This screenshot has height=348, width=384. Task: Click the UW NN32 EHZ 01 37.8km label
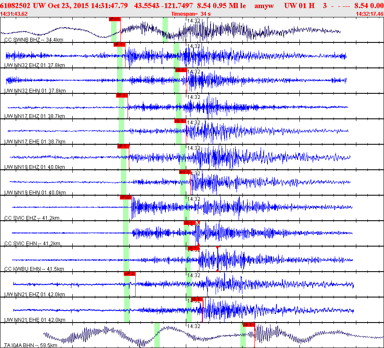pyautogui.click(x=34, y=65)
